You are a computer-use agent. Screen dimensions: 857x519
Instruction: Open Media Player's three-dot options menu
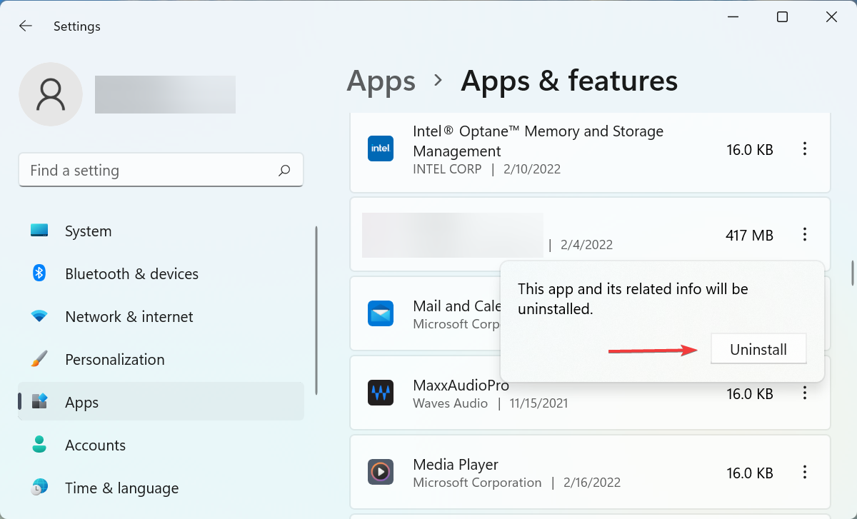tap(805, 472)
